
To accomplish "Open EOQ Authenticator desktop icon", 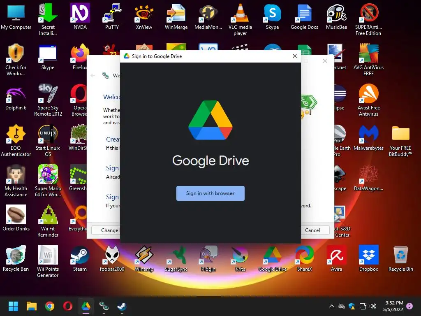I will pos(16,140).
